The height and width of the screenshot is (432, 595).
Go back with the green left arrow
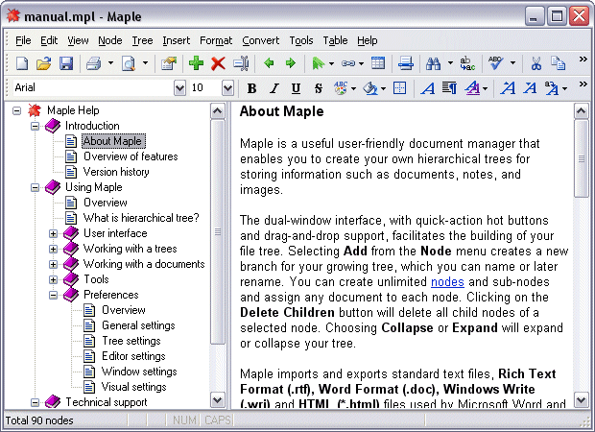[269, 63]
